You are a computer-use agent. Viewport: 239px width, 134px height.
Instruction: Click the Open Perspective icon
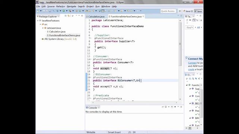tap(180, 11)
